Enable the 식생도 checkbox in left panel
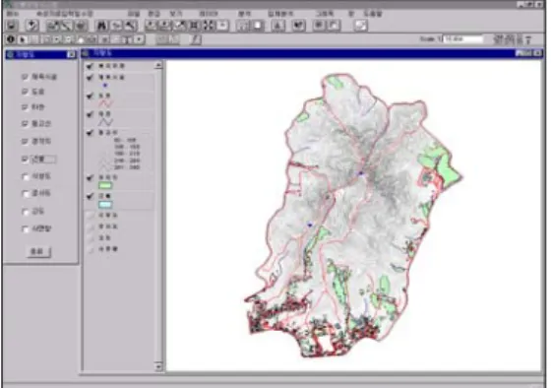552x388 pixels. [25, 176]
